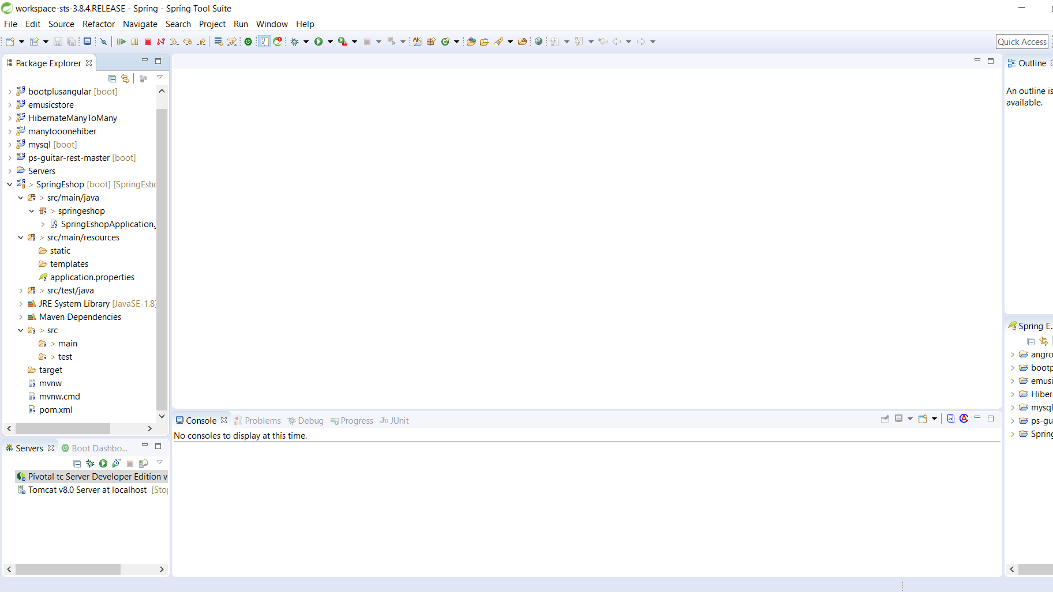Collapse the src/main/java source folder
Screen dimensions: 1053x592
(x=20, y=198)
